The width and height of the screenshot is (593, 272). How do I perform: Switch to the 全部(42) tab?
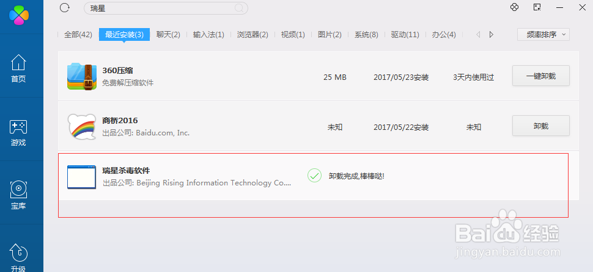click(x=78, y=34)
